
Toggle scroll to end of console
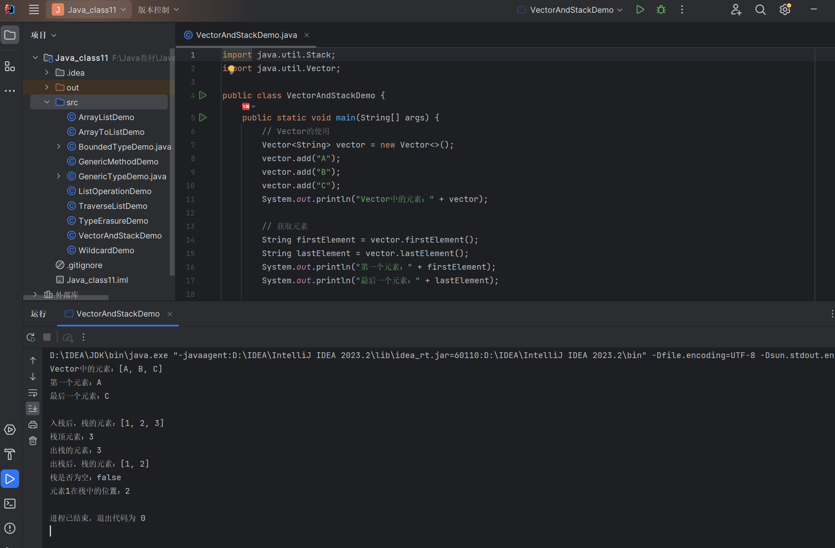pyautogui.click(x=33, y=408)
